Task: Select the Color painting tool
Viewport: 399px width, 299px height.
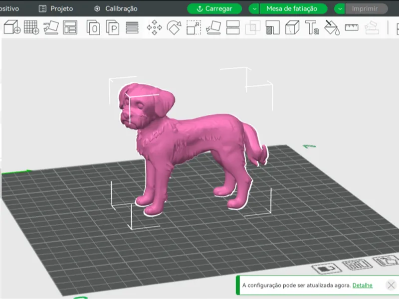Action: tap(332, 27)
